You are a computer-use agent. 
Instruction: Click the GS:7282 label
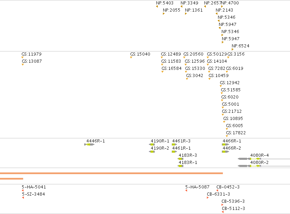[x=217, y=68]
